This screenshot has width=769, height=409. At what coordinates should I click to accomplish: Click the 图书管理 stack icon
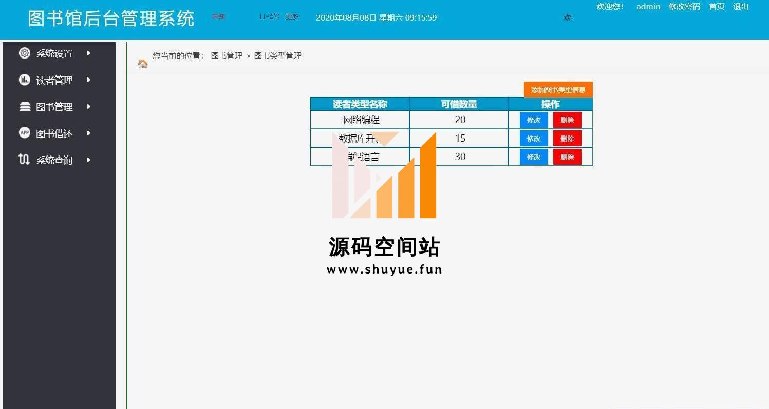pos(25,106)
